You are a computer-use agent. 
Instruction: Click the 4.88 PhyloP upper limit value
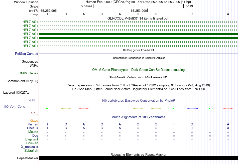(32, 100)
